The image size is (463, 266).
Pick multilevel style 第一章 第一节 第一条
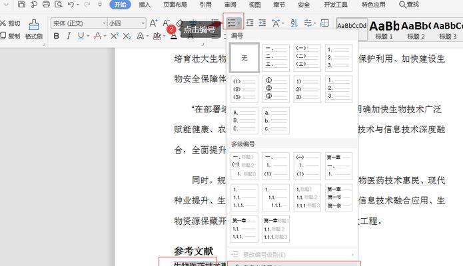click(338, 198)
